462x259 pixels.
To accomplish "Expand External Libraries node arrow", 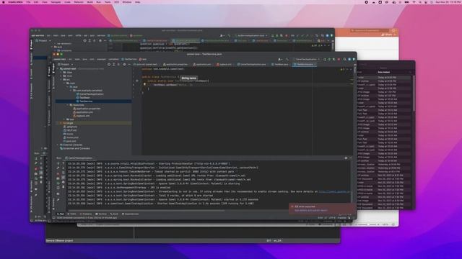I will pos(58,145).
